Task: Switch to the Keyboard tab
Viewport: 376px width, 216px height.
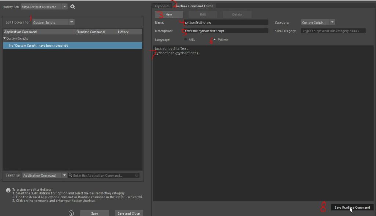Action: tap(162, 6)
